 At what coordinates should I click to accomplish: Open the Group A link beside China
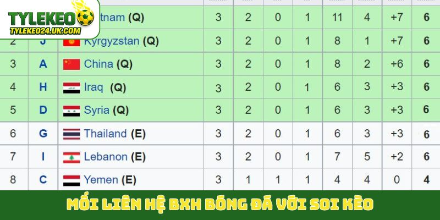point(43,64)
